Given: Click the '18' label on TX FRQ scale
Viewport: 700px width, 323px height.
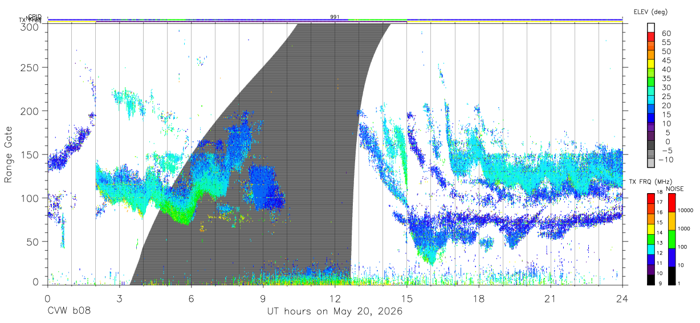Looking at the screenshot, I should [660, 193].
